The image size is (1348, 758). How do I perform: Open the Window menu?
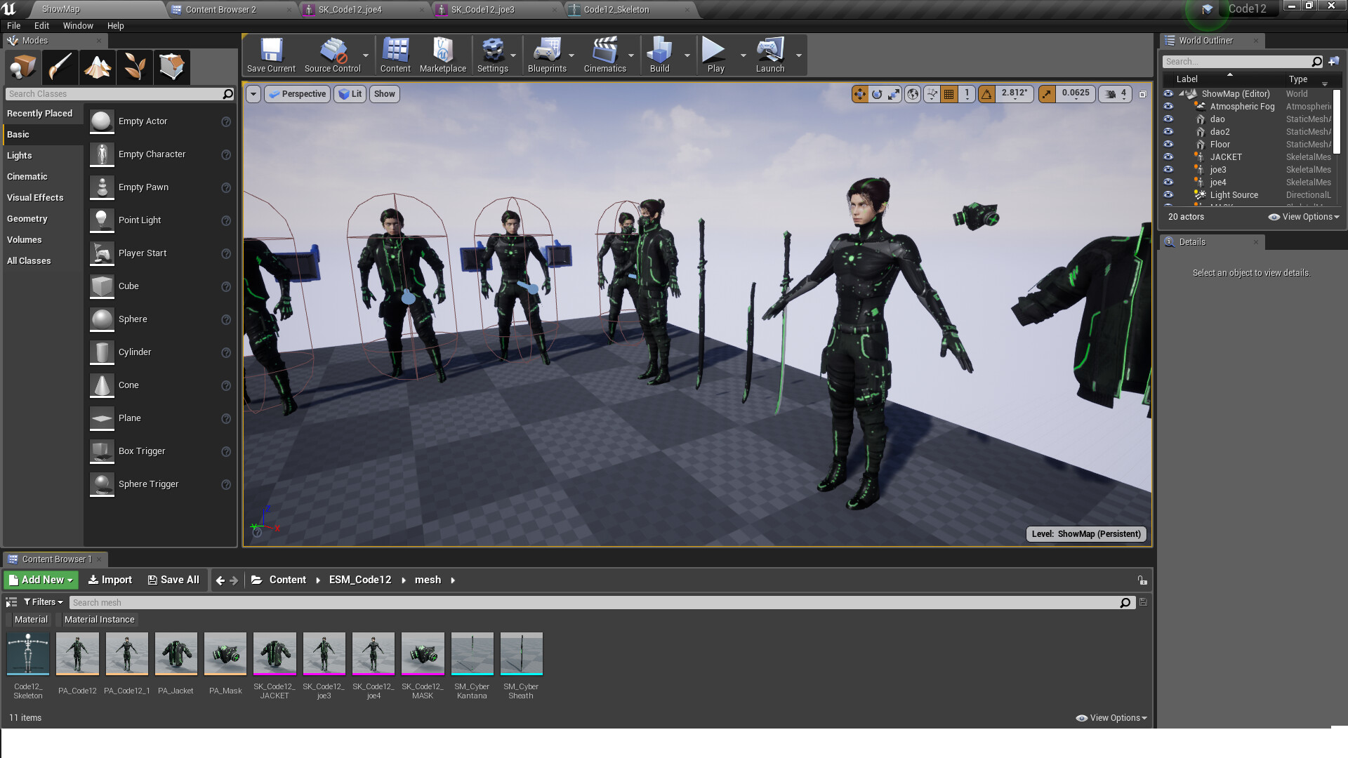(x=78, y=25)
